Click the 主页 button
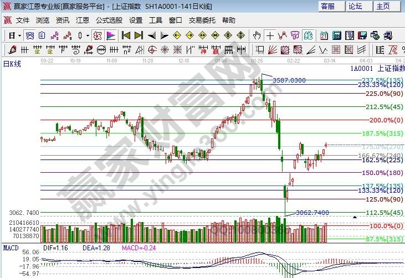The image size is (405, 278). (x=383, y=6)
